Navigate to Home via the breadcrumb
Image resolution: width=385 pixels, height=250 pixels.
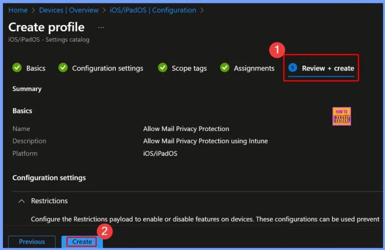(x=18, y=10)
